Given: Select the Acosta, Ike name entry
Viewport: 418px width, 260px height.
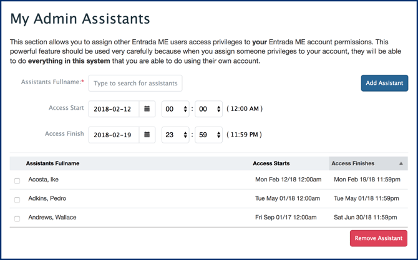Looking at the screenshot, I should [x=44, y=180].
